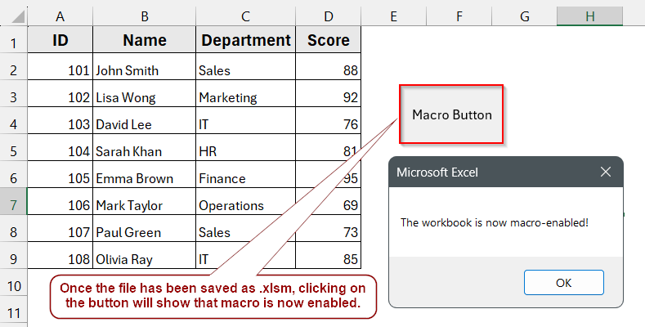
Task: Click the Score header cell
Action: [x=328, y=41]
